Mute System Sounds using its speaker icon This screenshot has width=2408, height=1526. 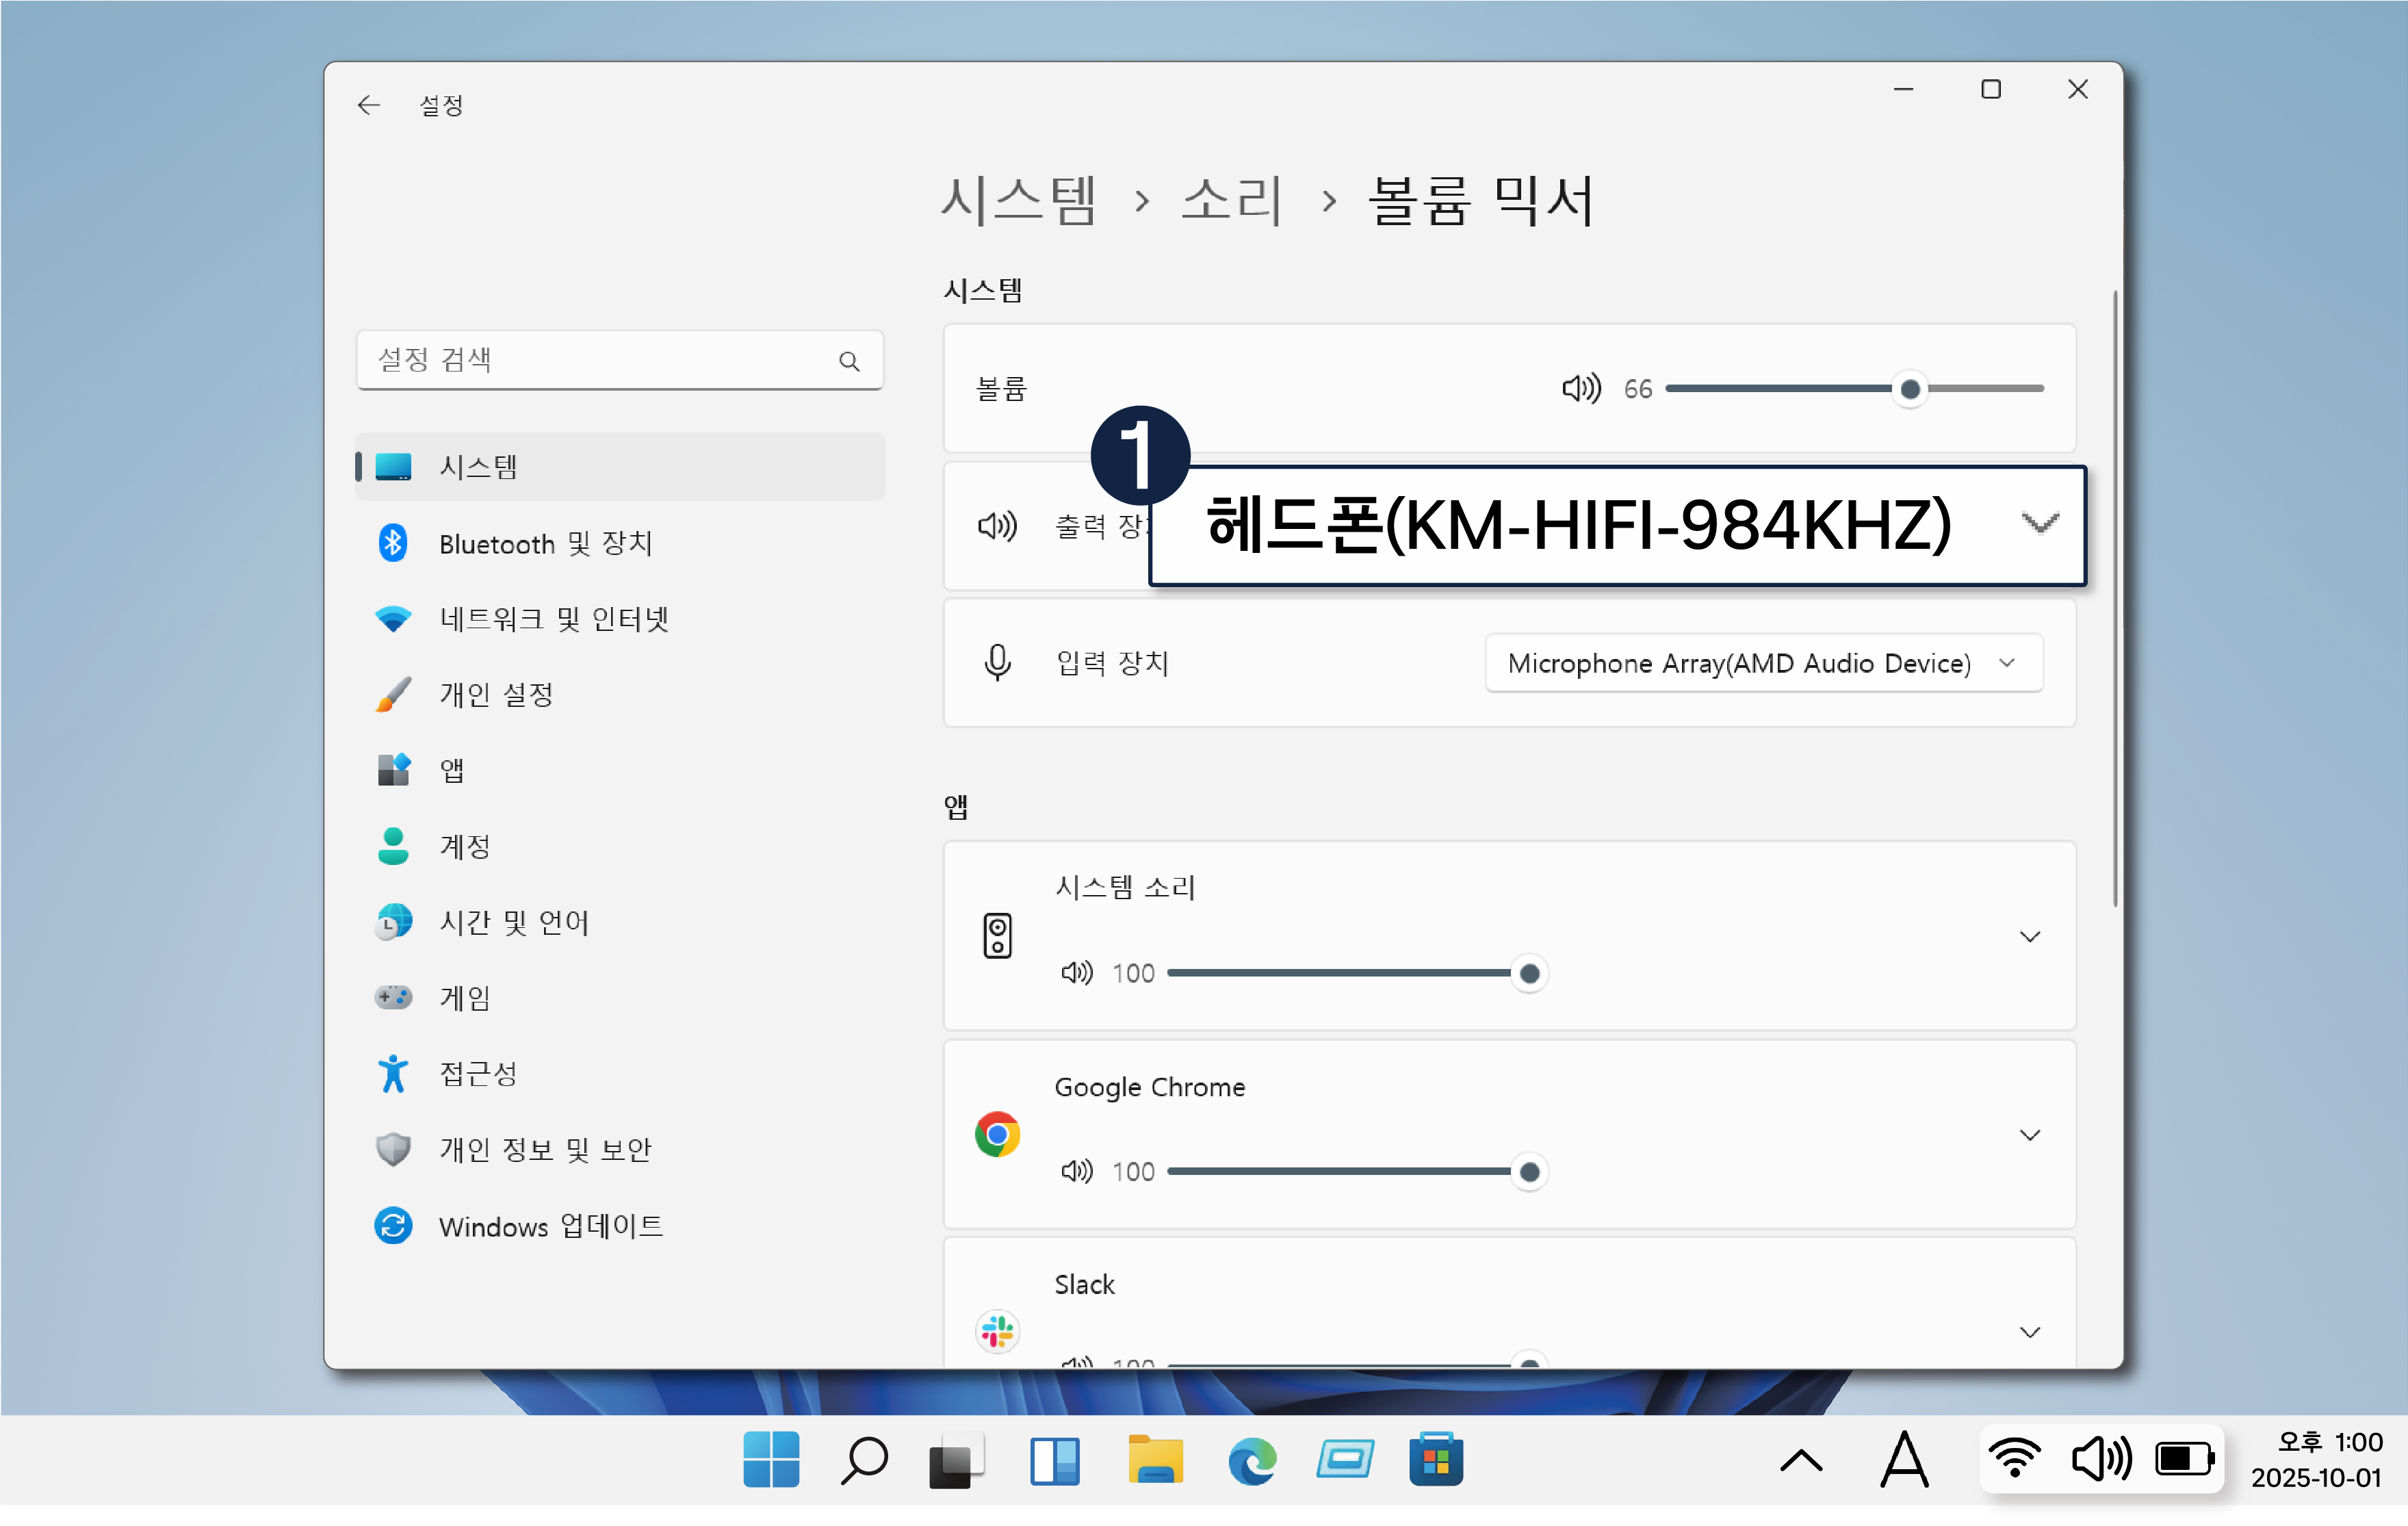point(1076,973)
